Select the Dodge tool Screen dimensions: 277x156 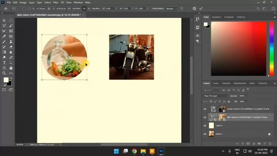(4, 58)
